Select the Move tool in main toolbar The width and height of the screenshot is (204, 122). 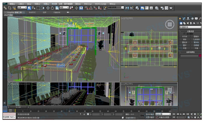pos(48,8)
